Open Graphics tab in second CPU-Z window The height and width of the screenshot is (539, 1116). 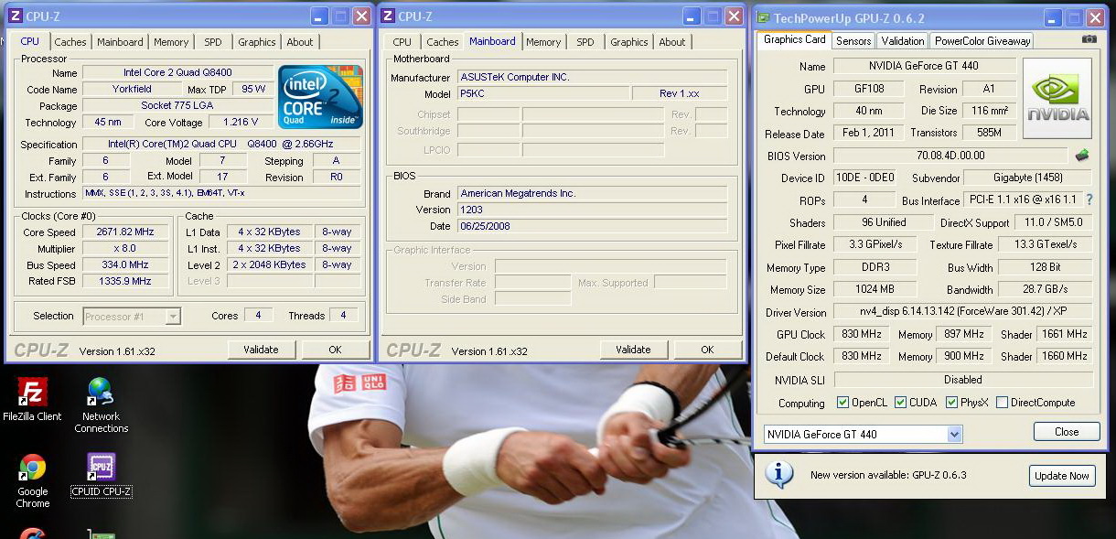click(628, 42)
